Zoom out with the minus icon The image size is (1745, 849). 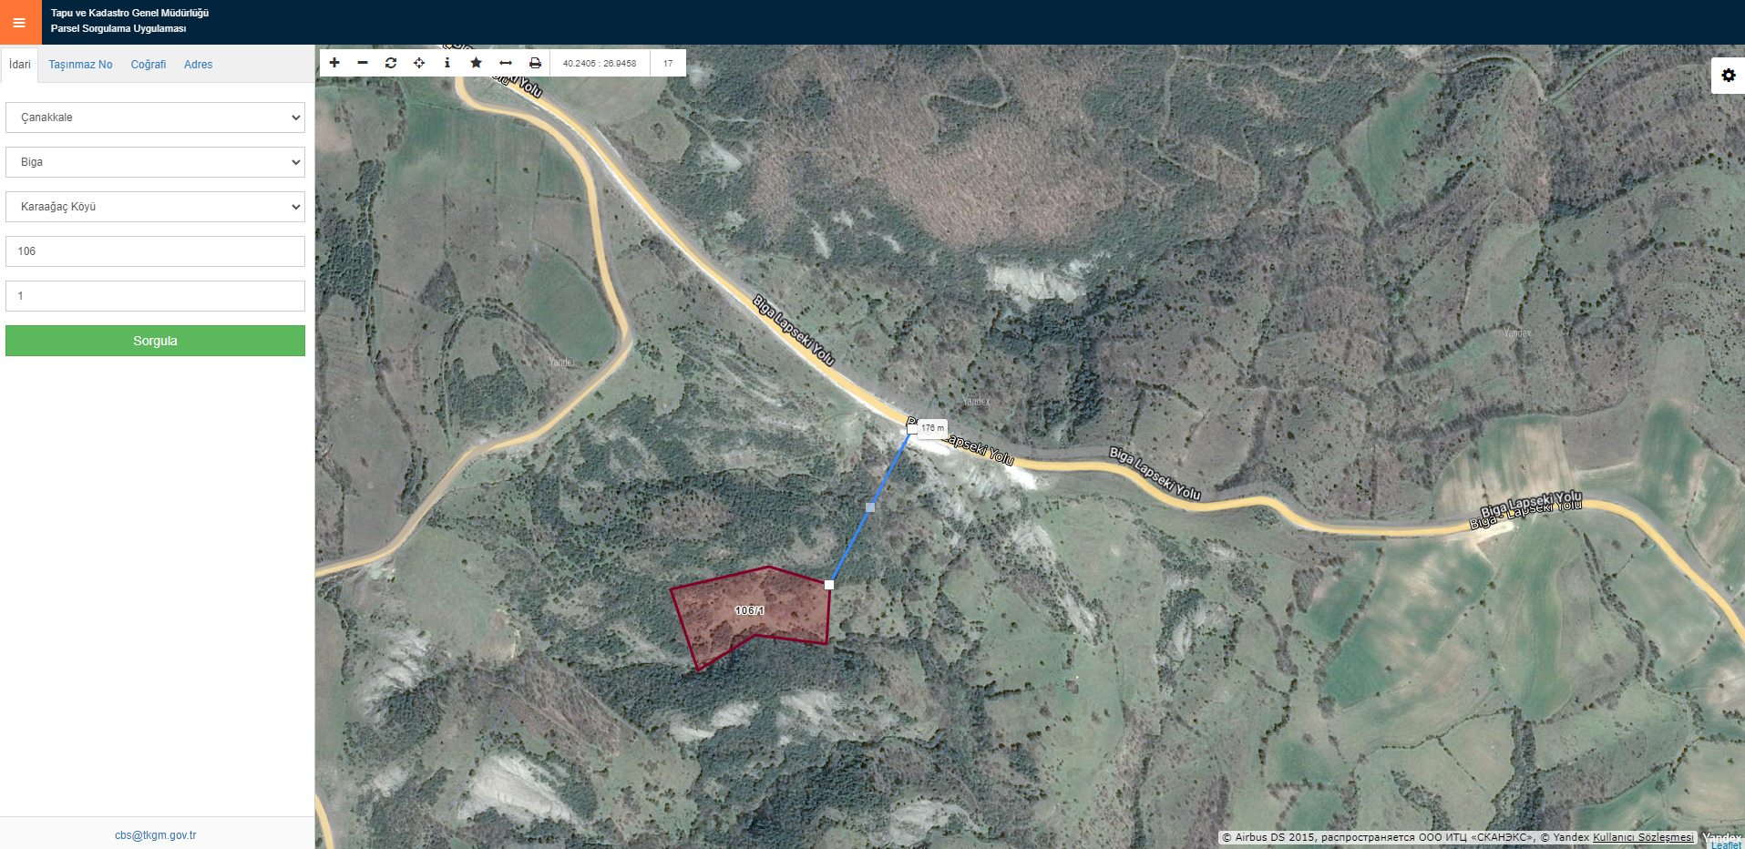click(x=363, y=63)
